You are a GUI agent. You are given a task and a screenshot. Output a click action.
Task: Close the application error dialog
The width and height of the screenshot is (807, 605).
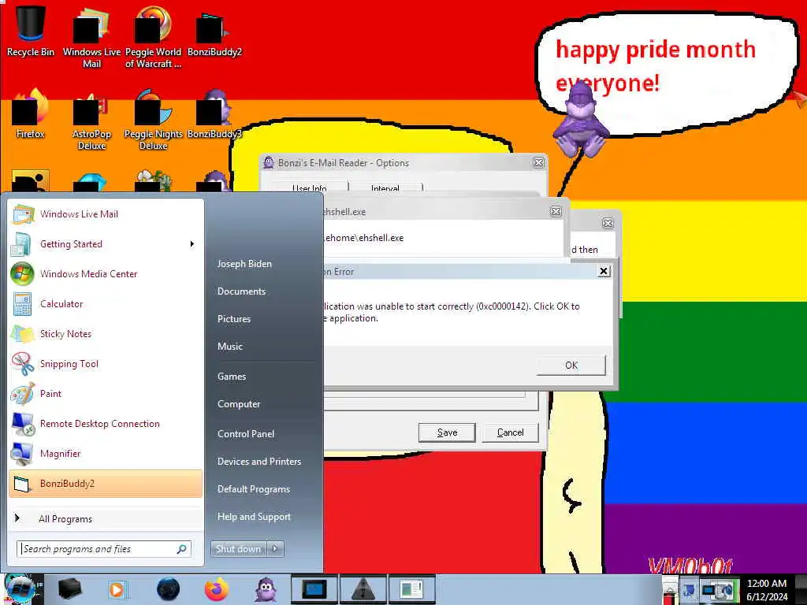[604, 271]
